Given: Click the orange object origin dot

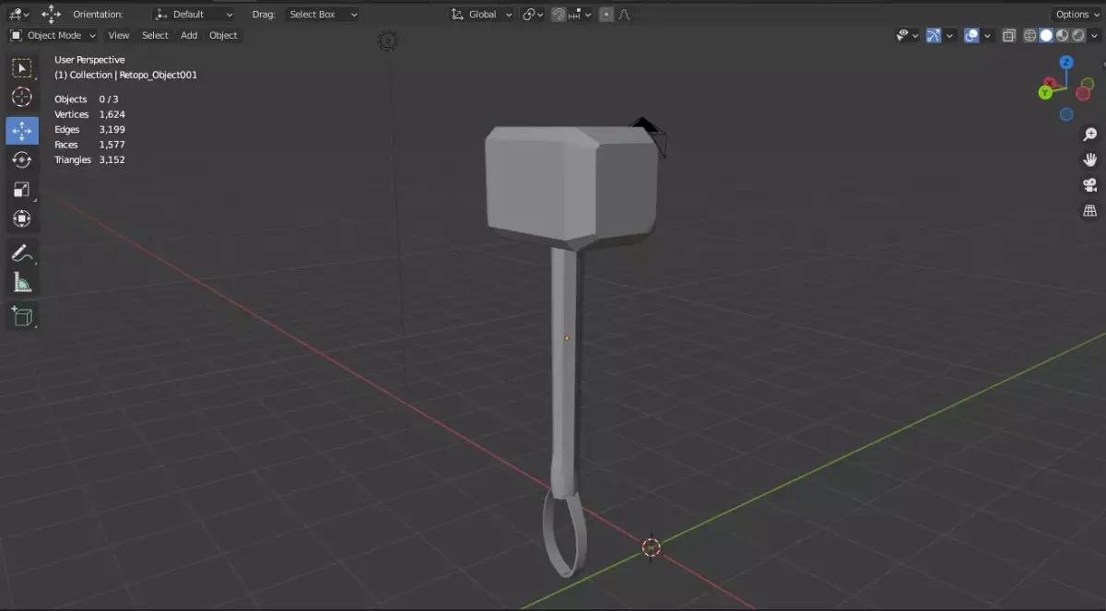Looking at the screenshot, I should pyautogui.click(x=567, y=338).
